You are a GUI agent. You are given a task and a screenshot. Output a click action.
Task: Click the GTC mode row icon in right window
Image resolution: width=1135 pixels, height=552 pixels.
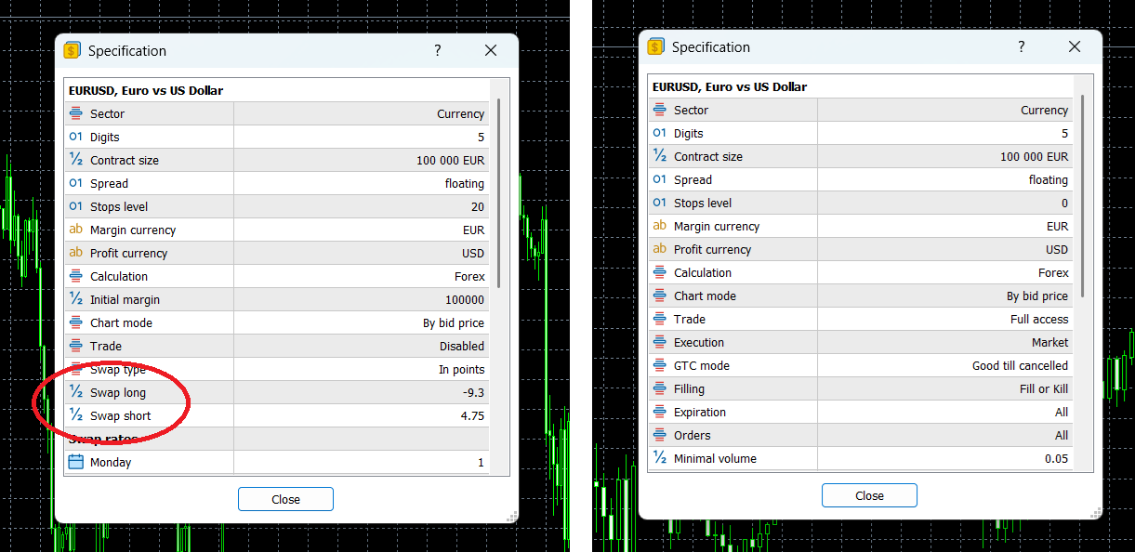click(660, 365)
